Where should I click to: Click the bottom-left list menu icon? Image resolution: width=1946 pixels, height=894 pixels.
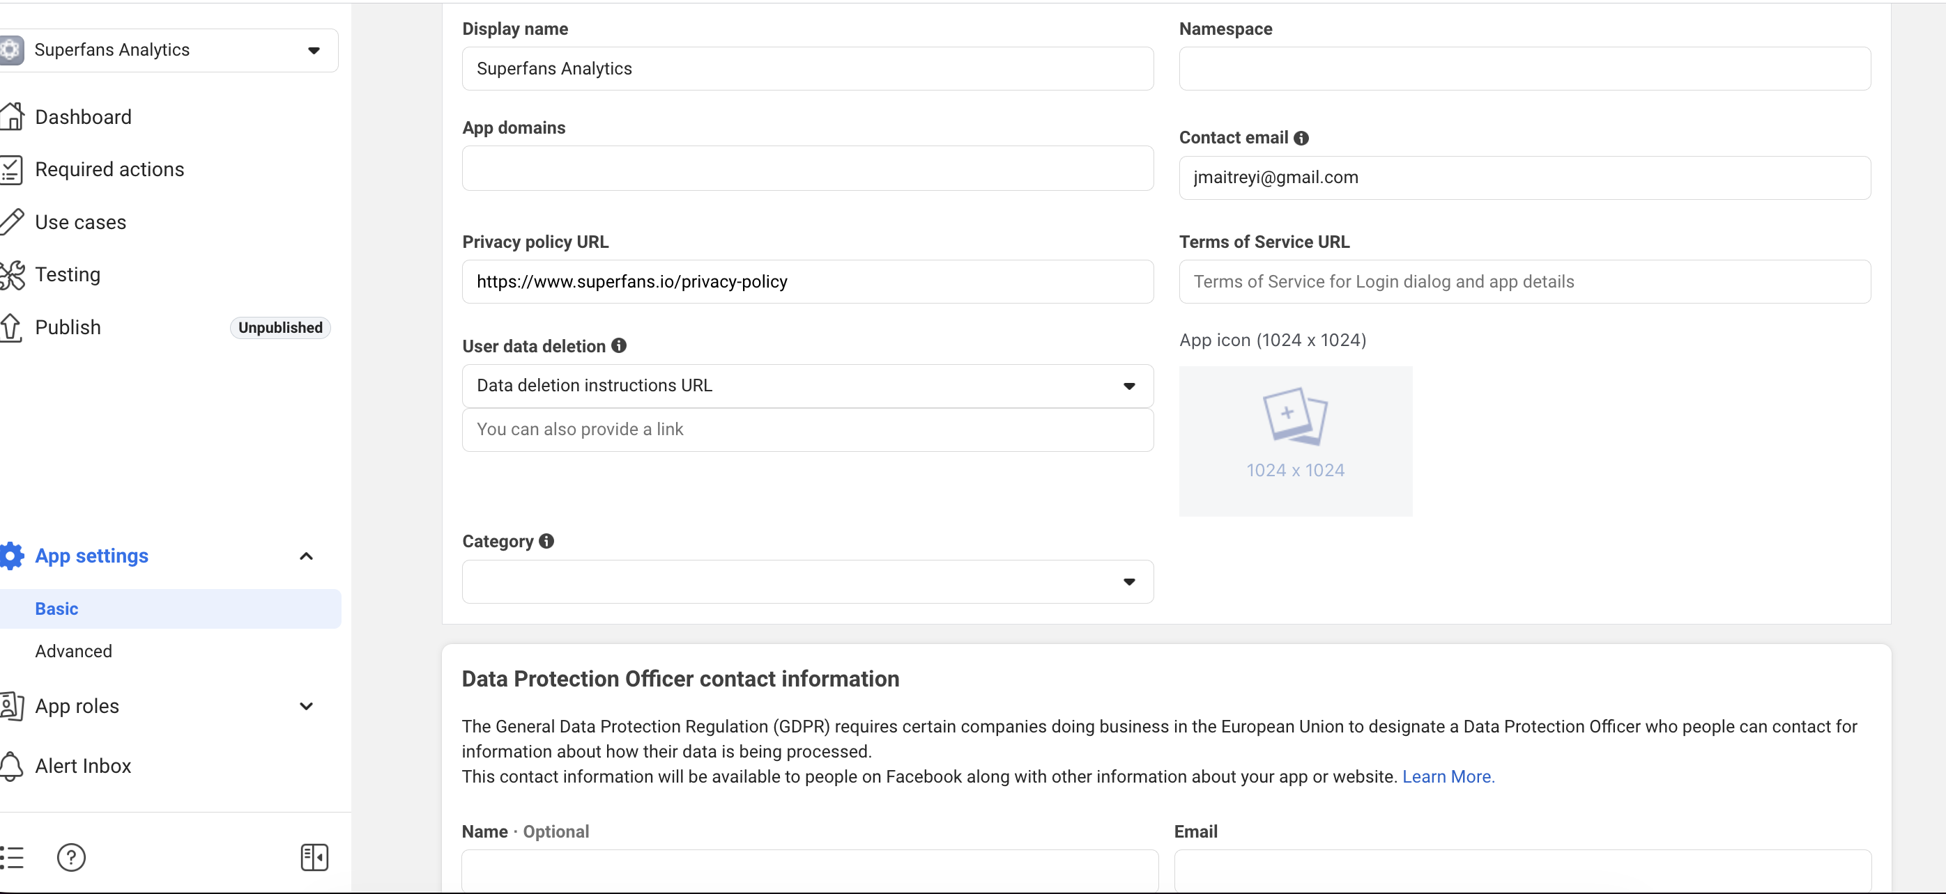coord(12,857)
